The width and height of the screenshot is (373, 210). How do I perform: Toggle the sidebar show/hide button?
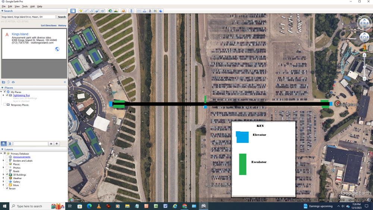pyautogui.click(x=73, y=11)
